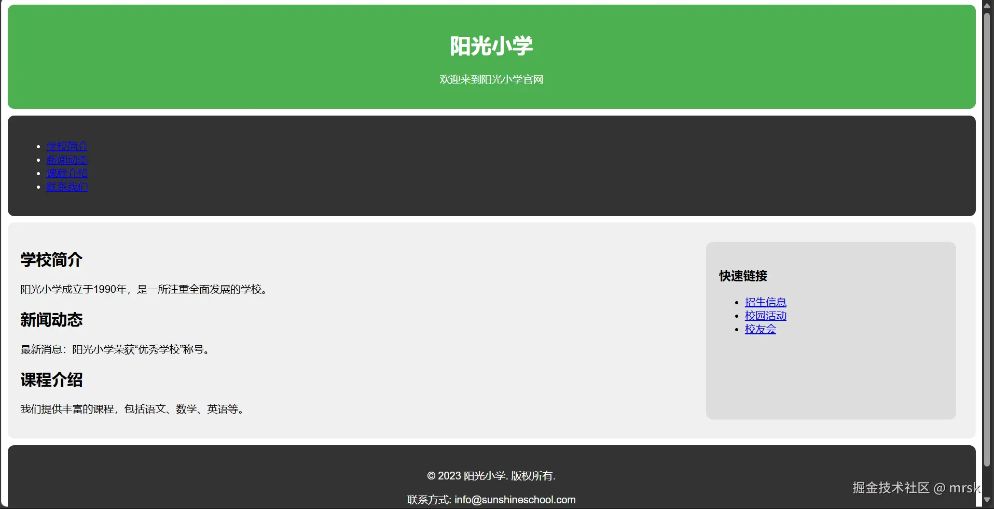
Task: Open the 课程介绍 navigation link
Action: tap(66, 174)
